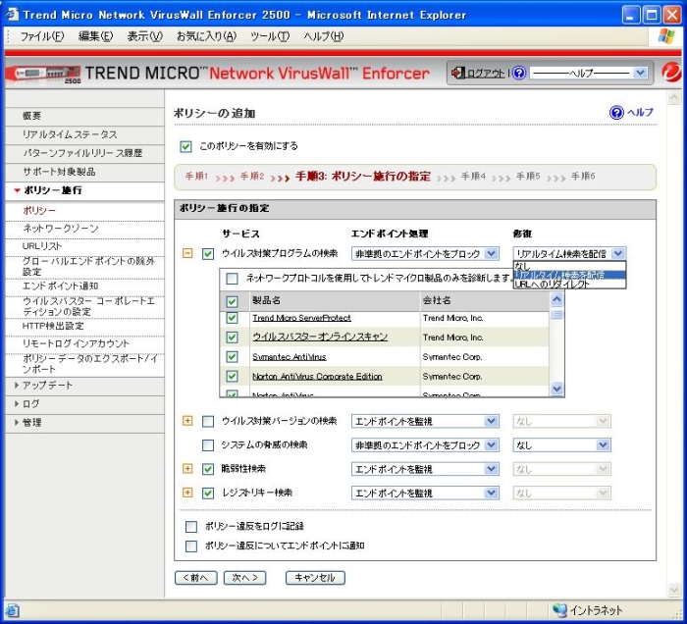Click the 次へ > button
Screen dimensions: 687x624
coord(245,578)
